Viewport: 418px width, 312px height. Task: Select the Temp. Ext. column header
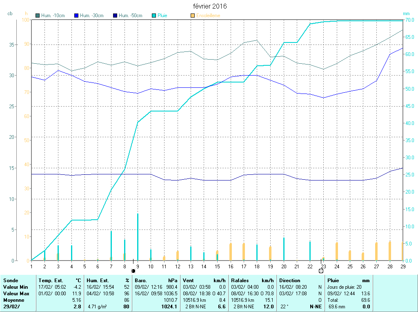pos(51,281)
